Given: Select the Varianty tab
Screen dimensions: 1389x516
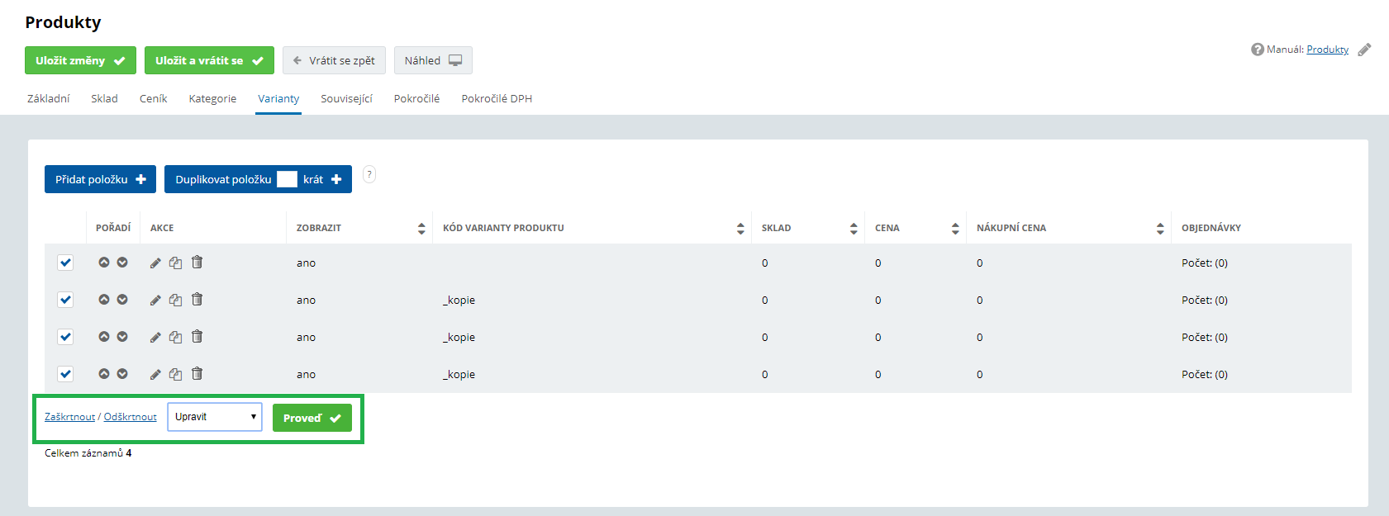Looking at the screenshot, I should (278, 98).
